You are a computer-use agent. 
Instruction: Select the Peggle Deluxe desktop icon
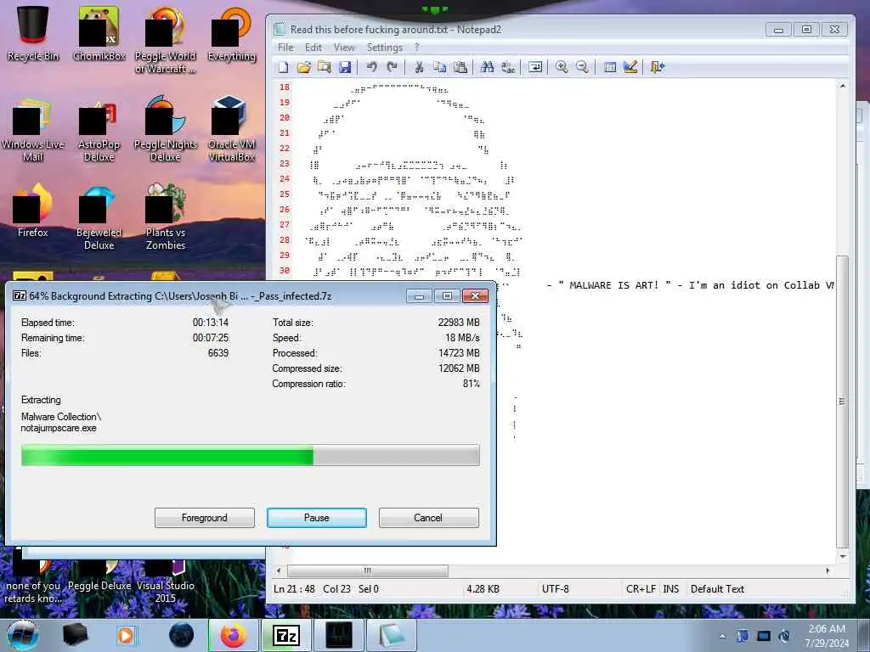pyautogui.click(x=99, y=576)
